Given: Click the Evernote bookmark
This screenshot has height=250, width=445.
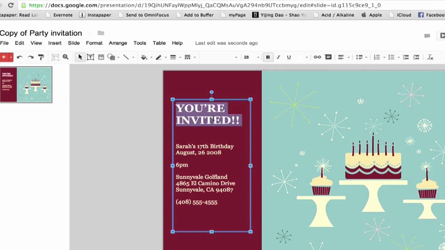Looking at the screenshot, I should click(x=63, y=15).
